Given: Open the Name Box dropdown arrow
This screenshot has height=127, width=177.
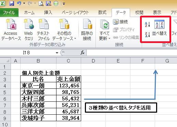Looking at the screenshot, I should click(x=57, y=53).
